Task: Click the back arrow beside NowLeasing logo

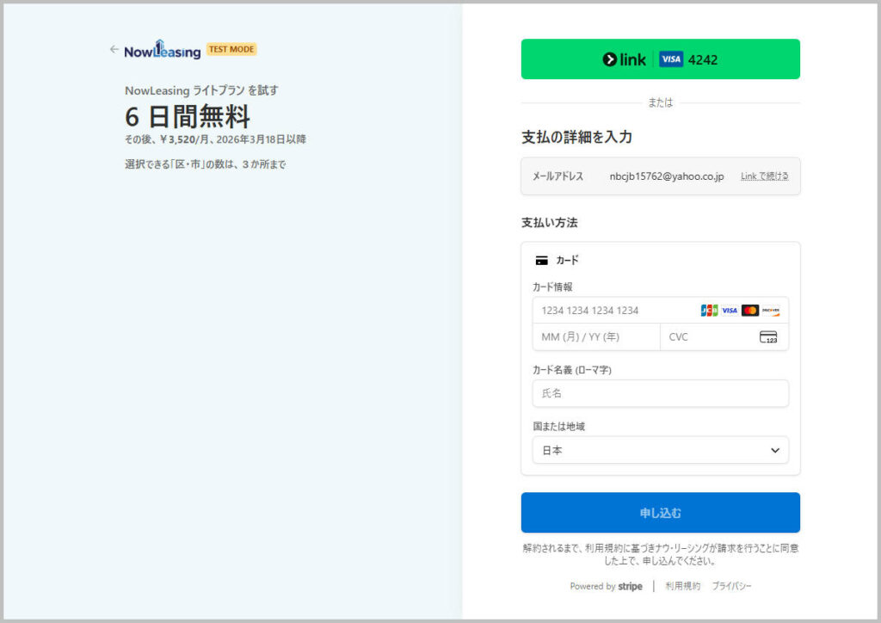Action: pos(114,49)
